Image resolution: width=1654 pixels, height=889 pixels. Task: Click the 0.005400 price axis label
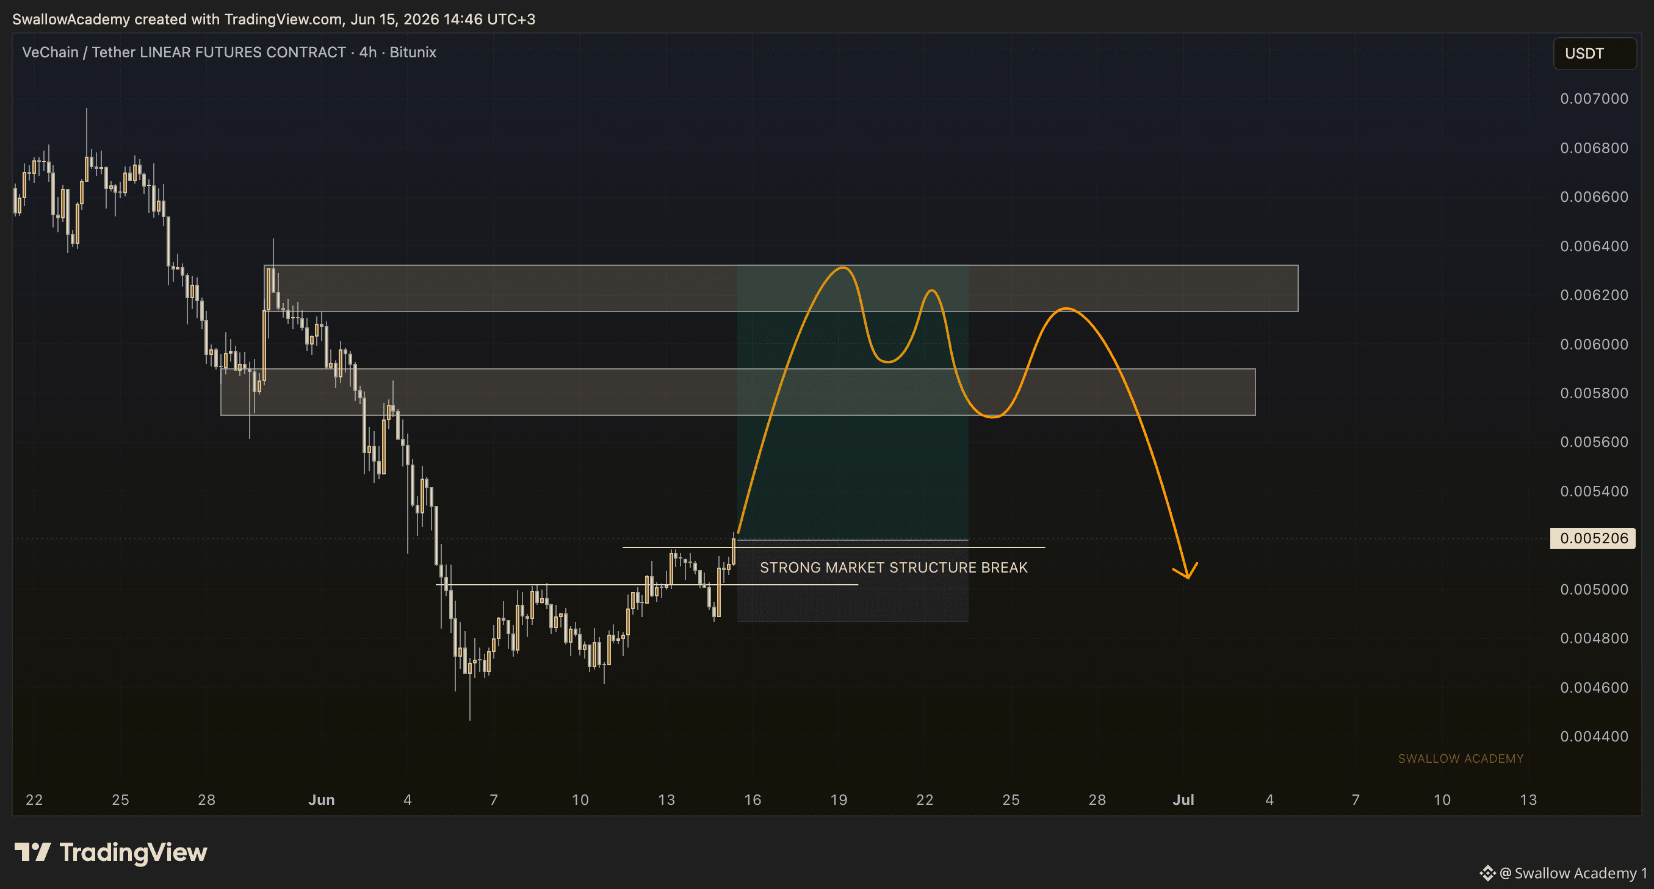1594,491
